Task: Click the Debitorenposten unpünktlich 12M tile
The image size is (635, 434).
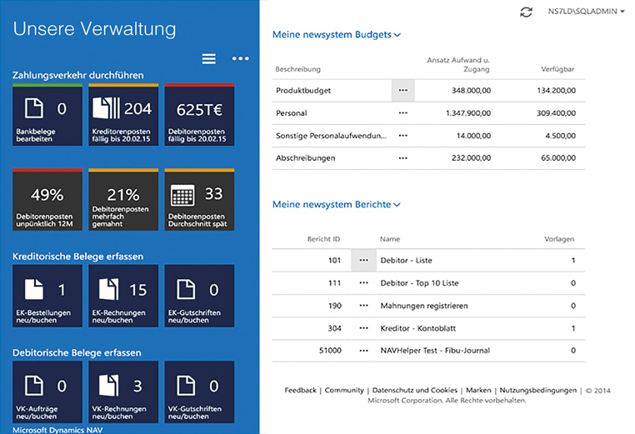Action: point(47,199)
